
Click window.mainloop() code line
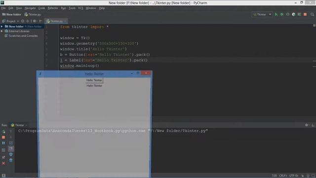tap(79, 66)
